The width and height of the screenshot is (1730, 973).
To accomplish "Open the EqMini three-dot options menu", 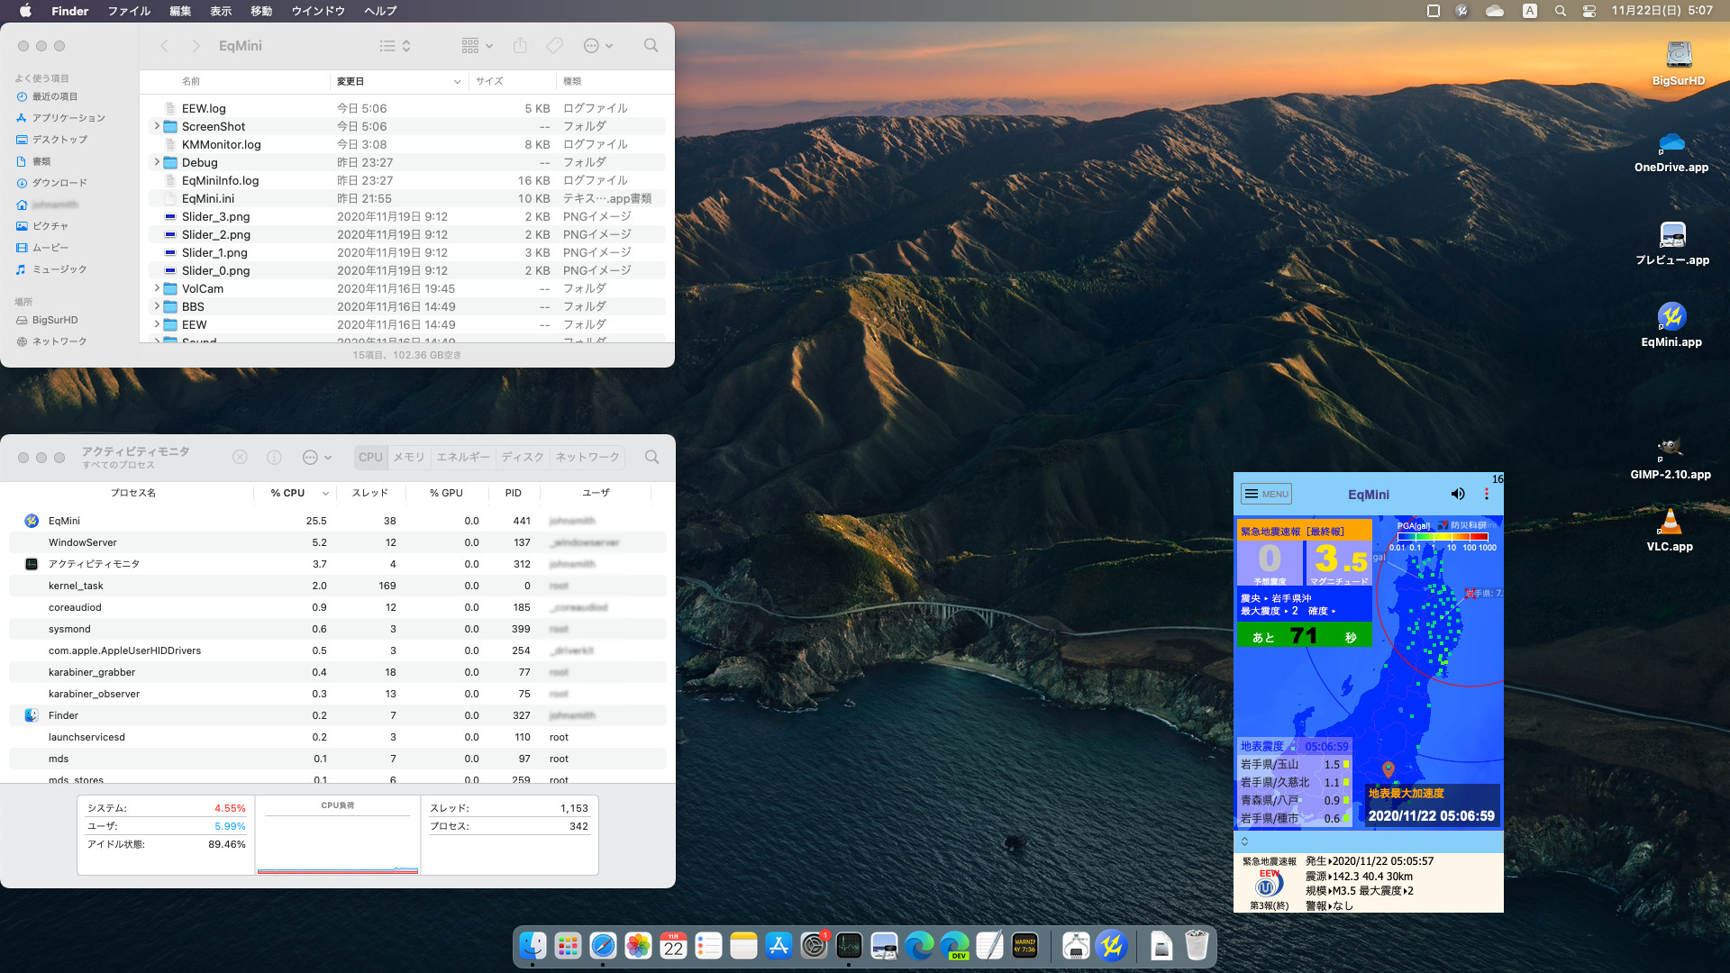I will 1487,494.
